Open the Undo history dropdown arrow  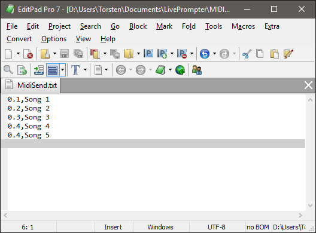214,54
